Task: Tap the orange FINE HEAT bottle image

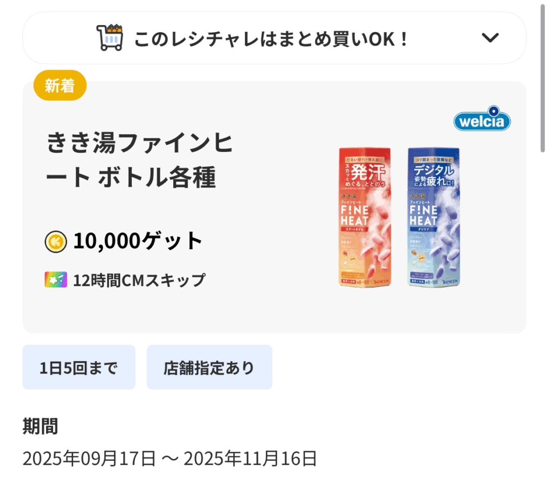Action: click(x=365, y=217)
